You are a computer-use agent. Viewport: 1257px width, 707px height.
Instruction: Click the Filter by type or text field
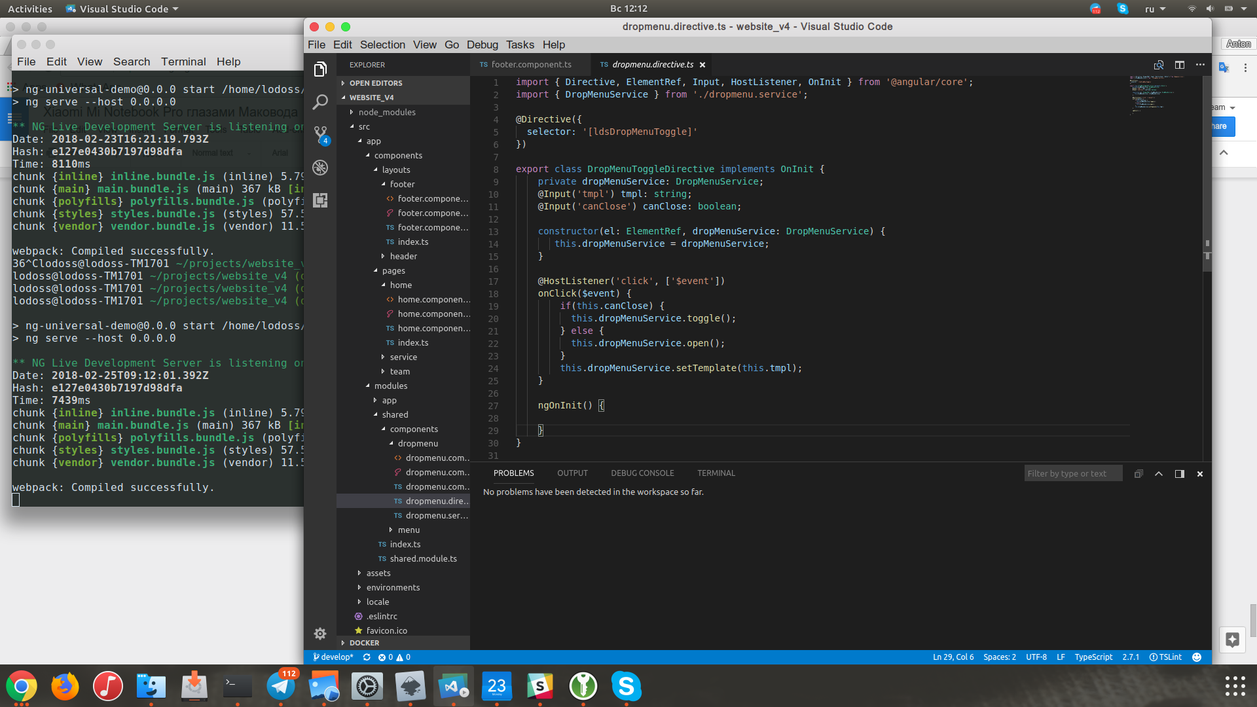1072,474
